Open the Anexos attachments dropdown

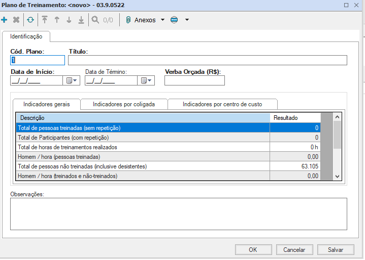tap(162, 20)
